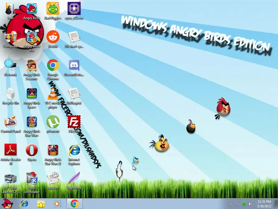
Task: Launch the Opera browser shortcut
Action: tap(32, 150)
